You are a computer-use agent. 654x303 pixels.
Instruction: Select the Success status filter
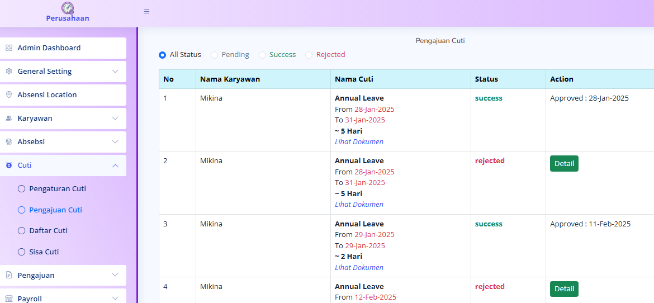click(263, 55)
